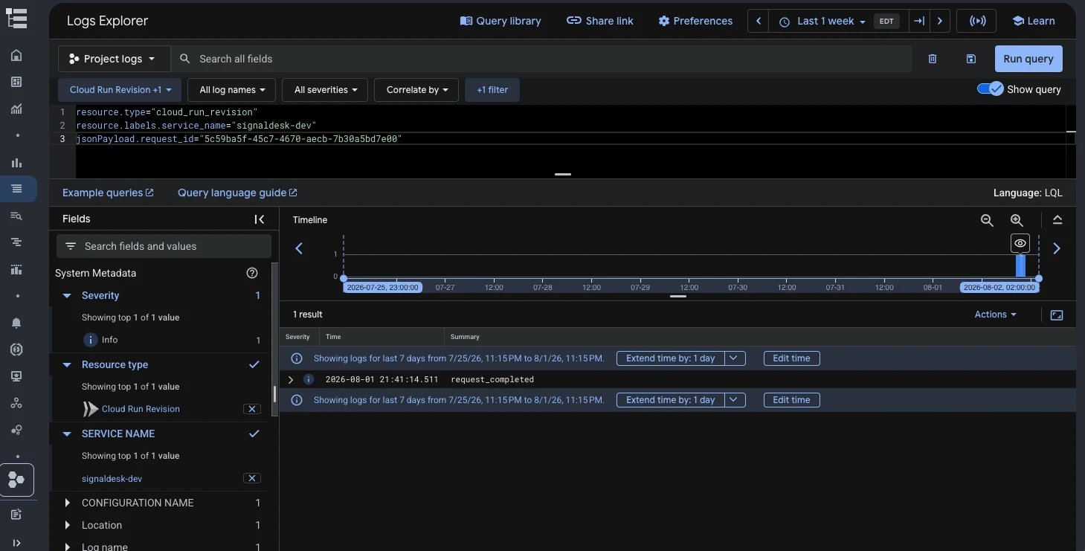Screen dimensions: 1085x551
Task: Shift the timeline later with the right arrow
Action: pos(1057,248)
